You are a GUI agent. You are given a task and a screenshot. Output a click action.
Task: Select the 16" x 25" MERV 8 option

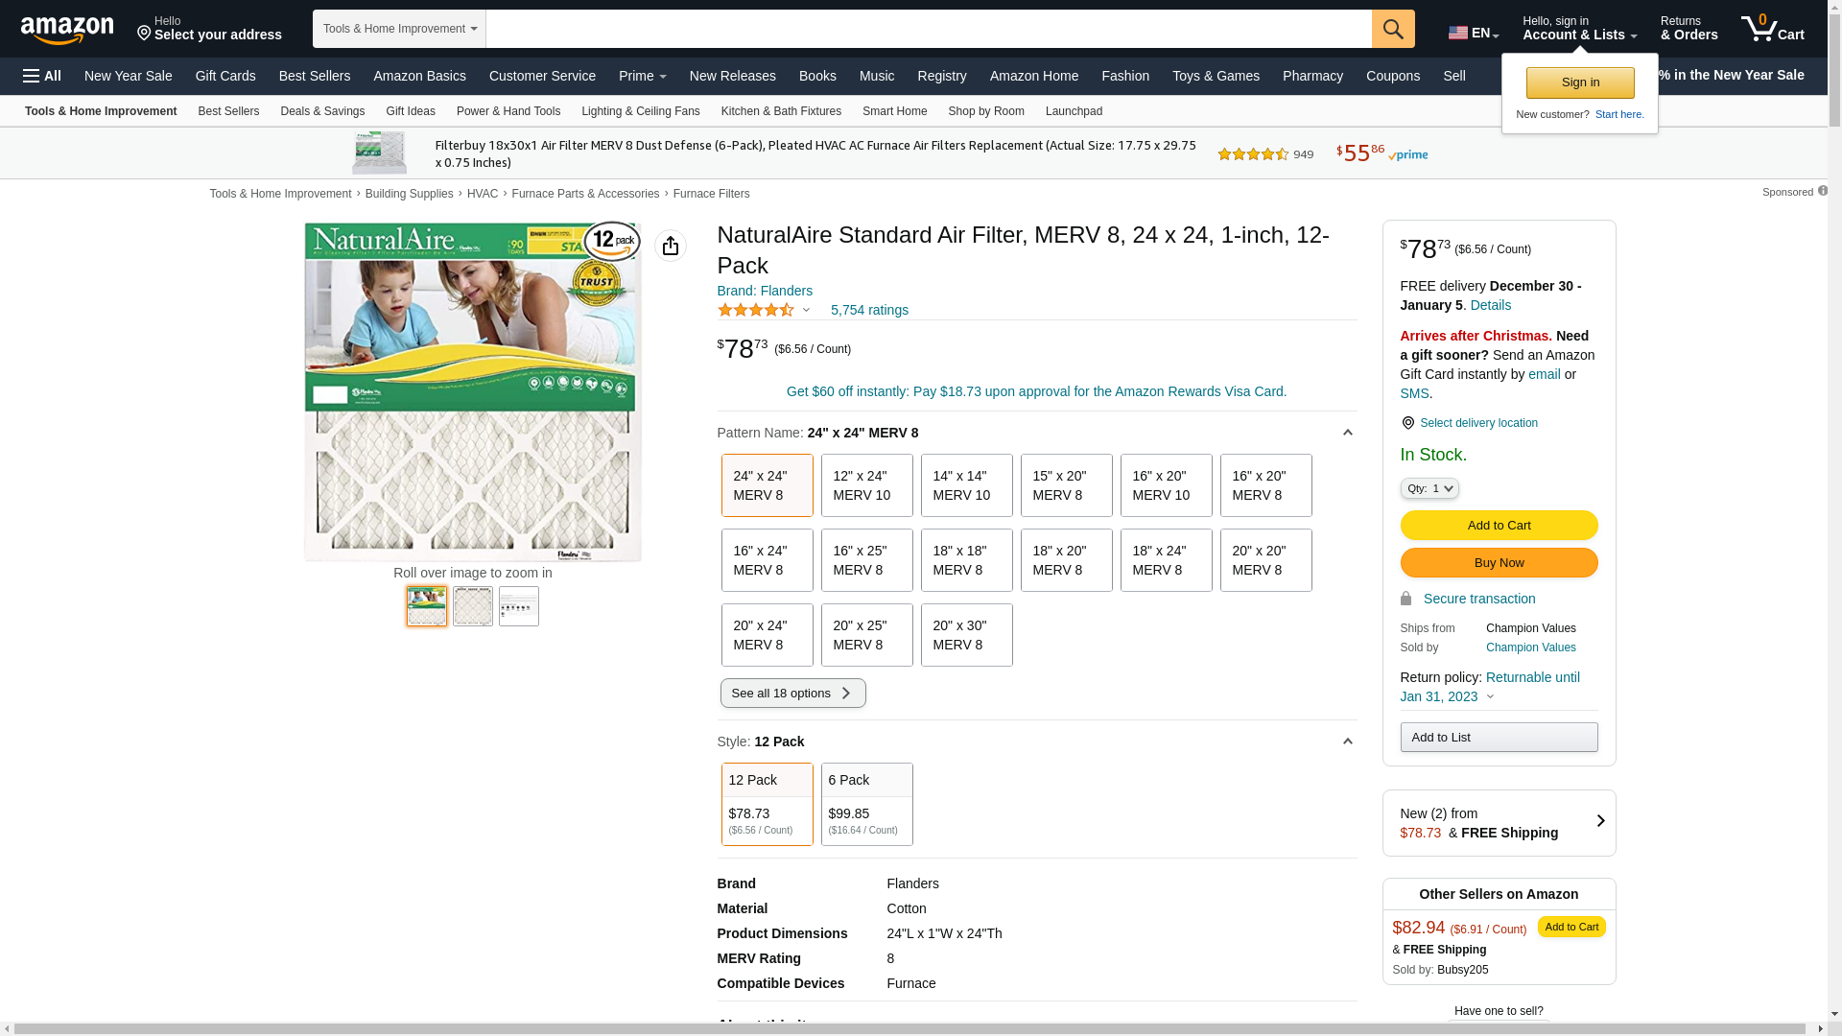(865, 560)
